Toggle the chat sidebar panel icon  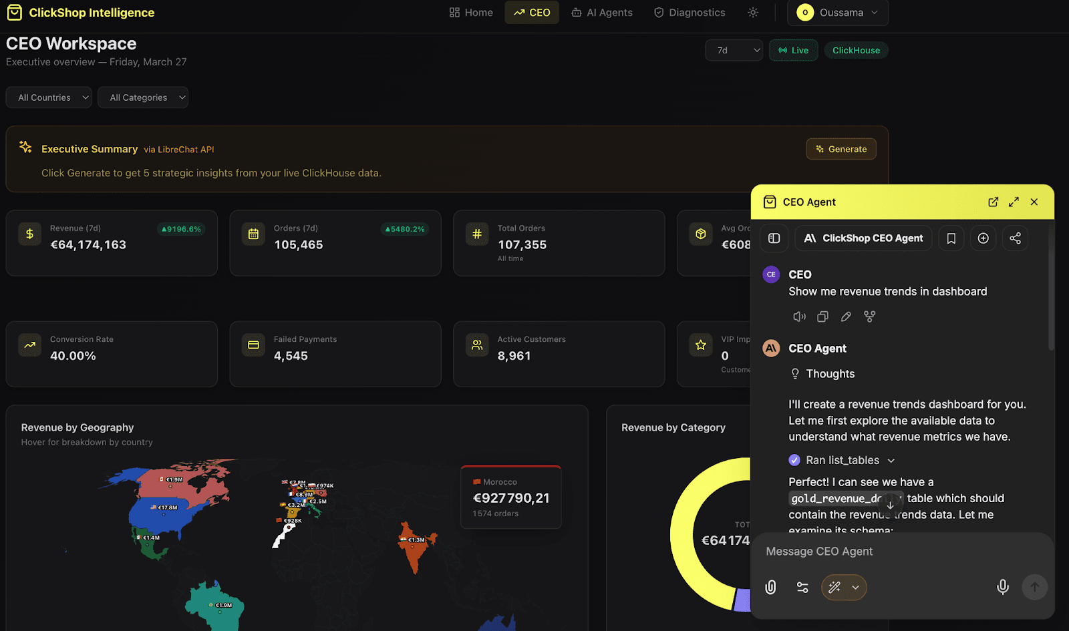[x=774, y=238]
